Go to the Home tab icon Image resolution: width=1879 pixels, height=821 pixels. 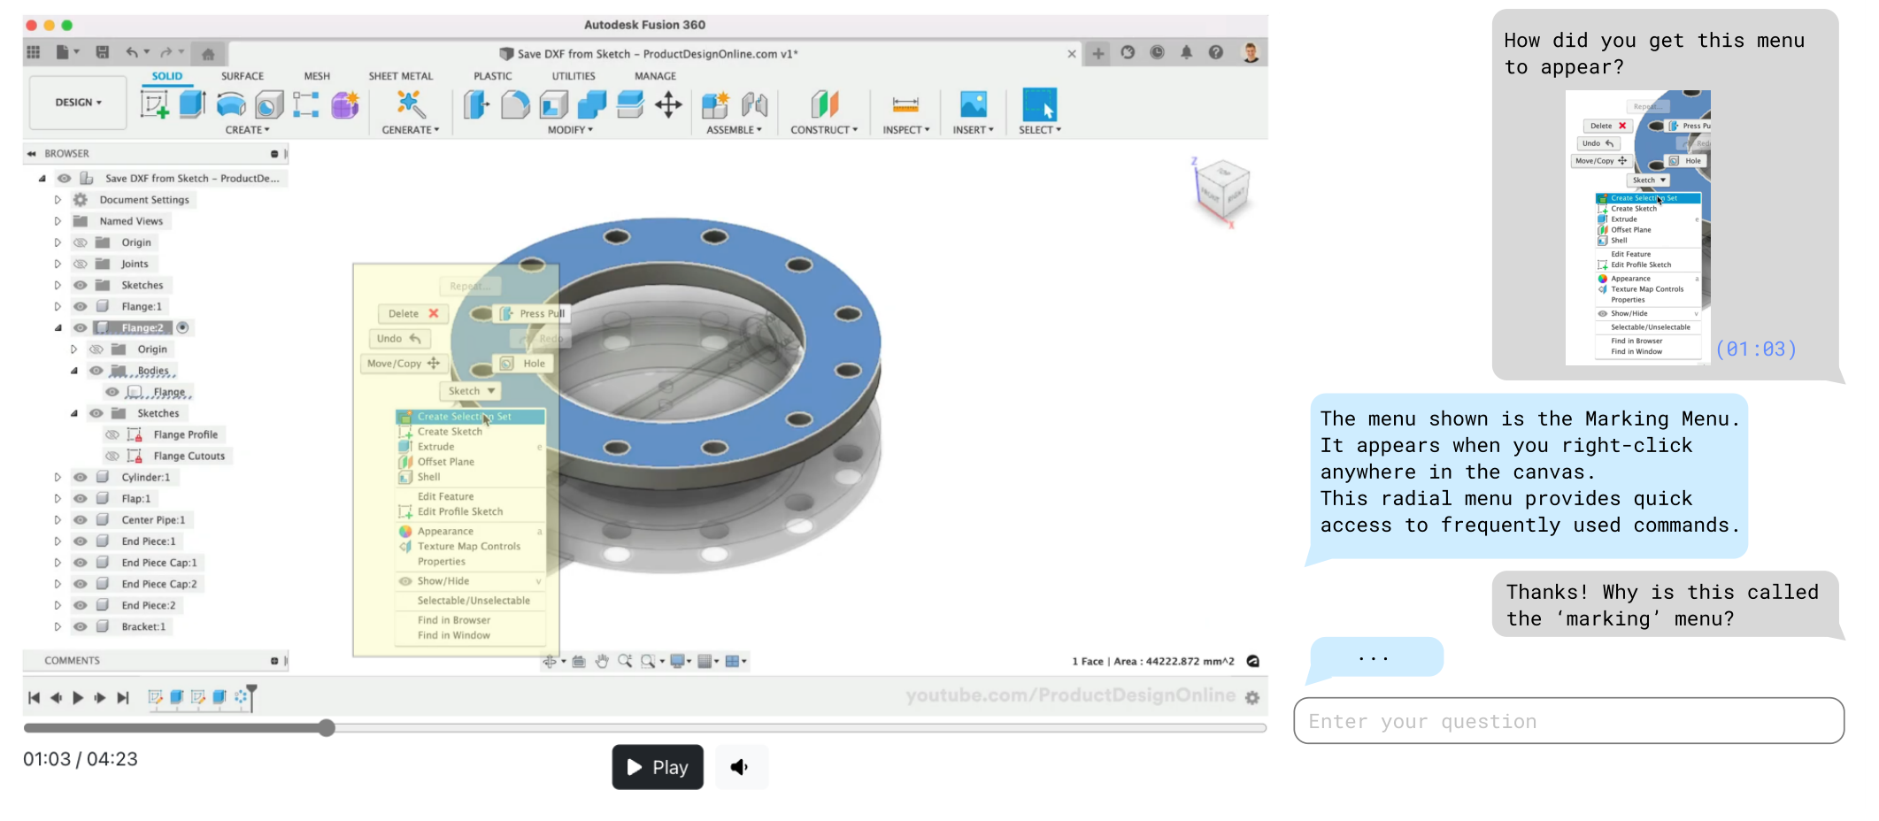[208, 54]
